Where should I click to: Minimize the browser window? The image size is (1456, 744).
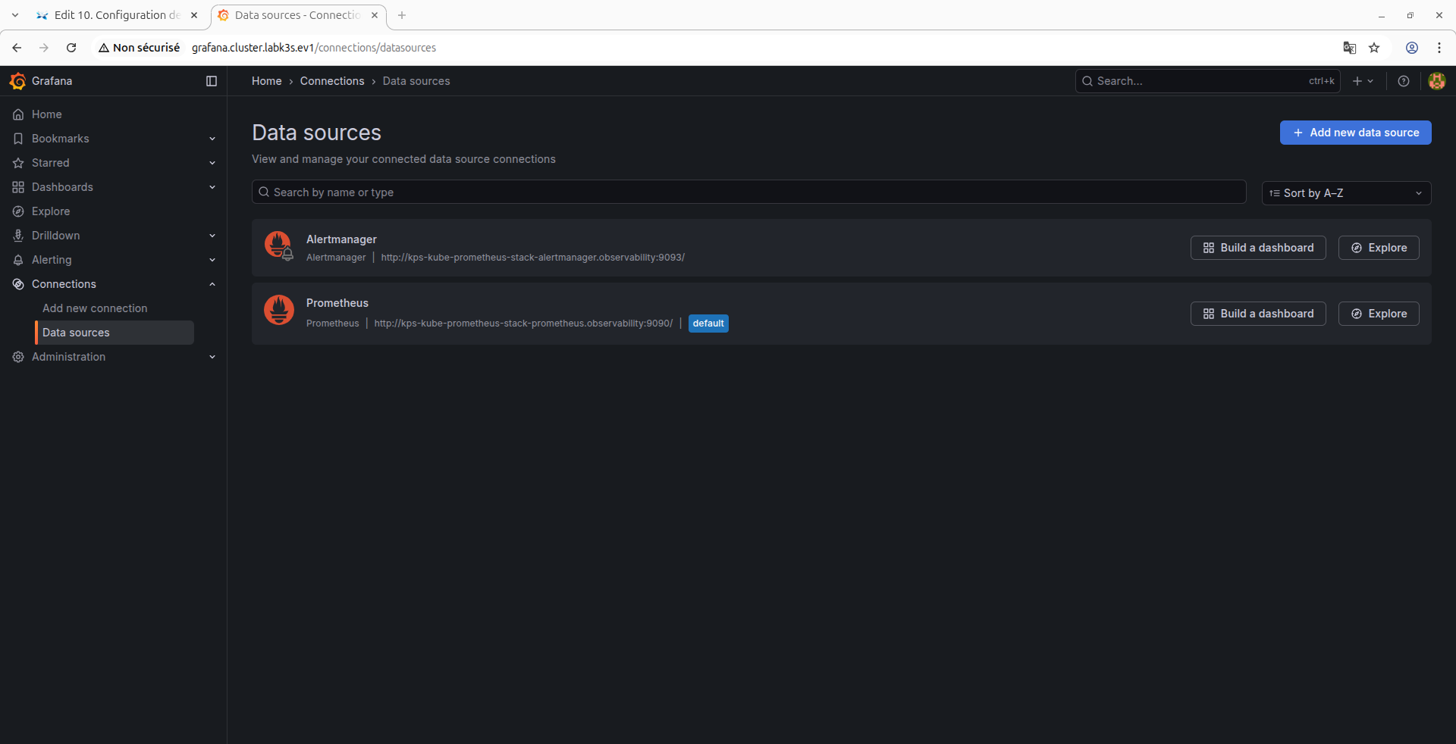(x=1382, y=15)
